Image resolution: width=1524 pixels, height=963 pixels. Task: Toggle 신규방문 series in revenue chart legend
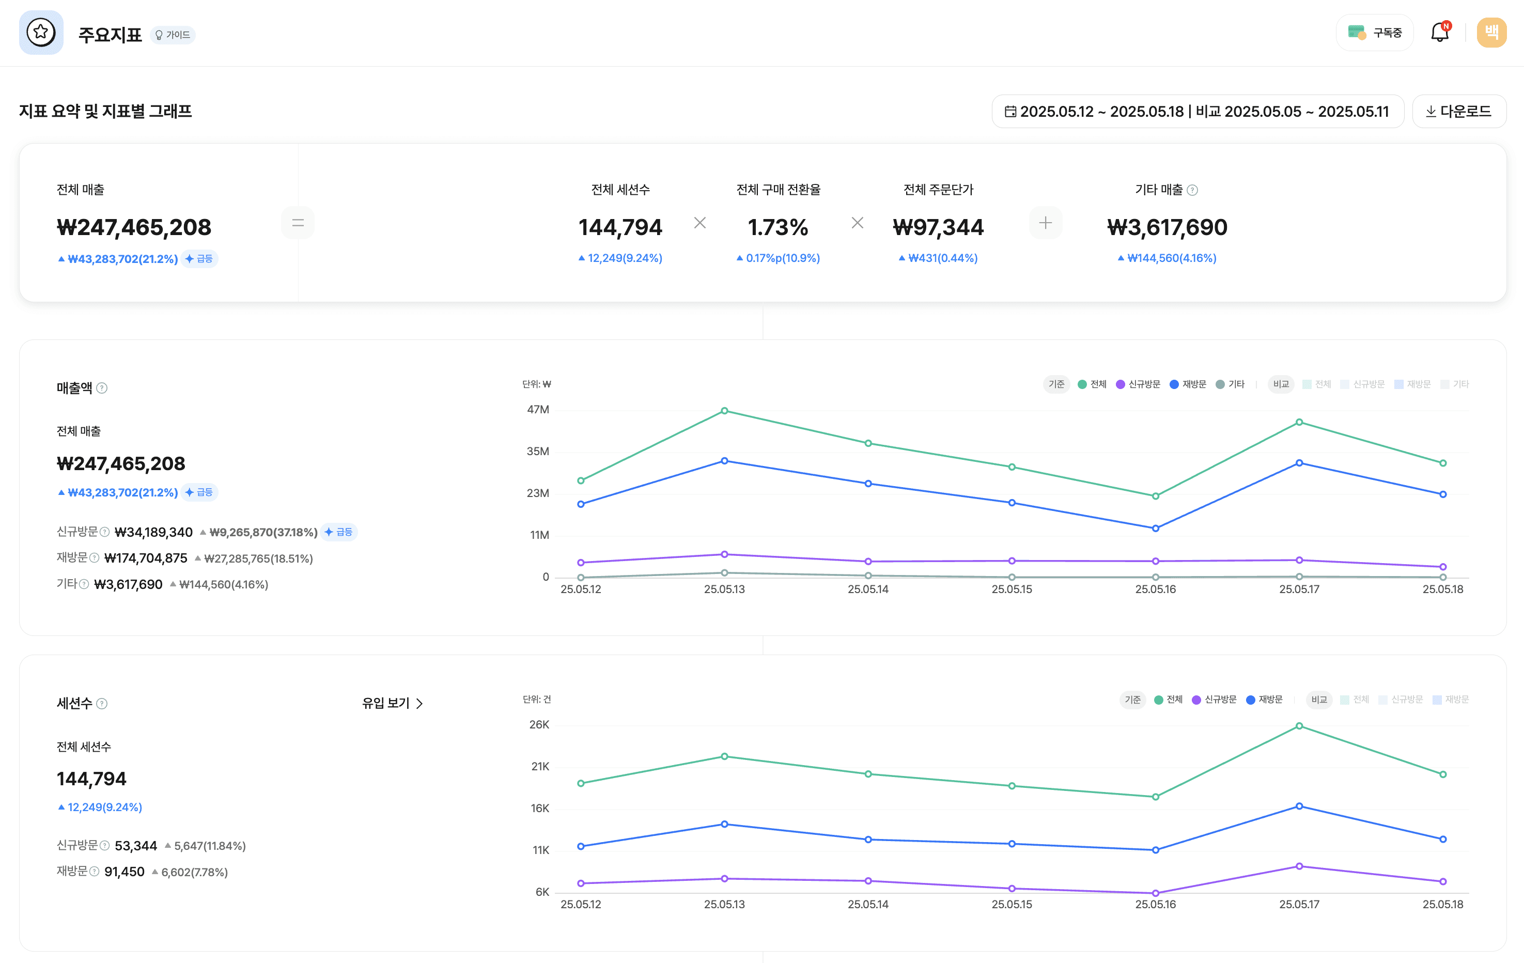(1138, 384)
